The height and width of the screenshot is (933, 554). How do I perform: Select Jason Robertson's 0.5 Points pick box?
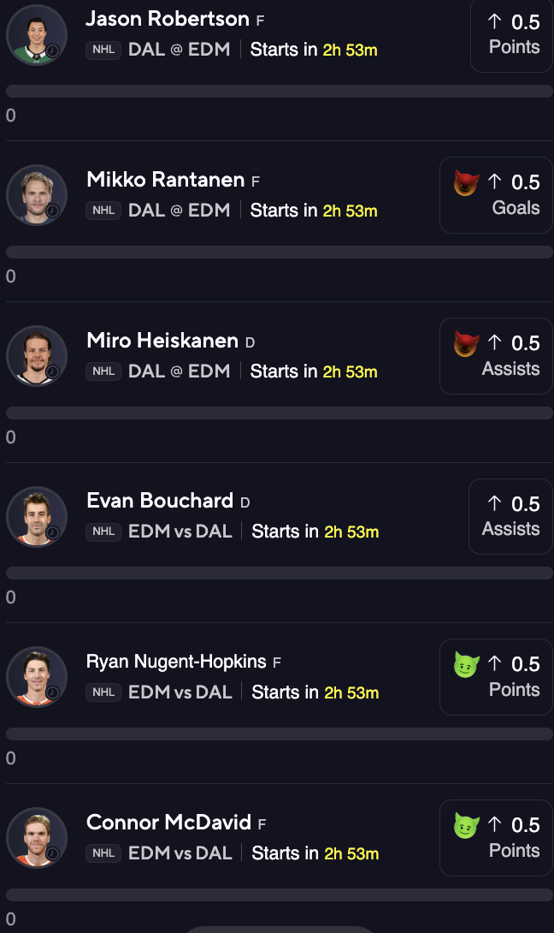coord(513,34)
